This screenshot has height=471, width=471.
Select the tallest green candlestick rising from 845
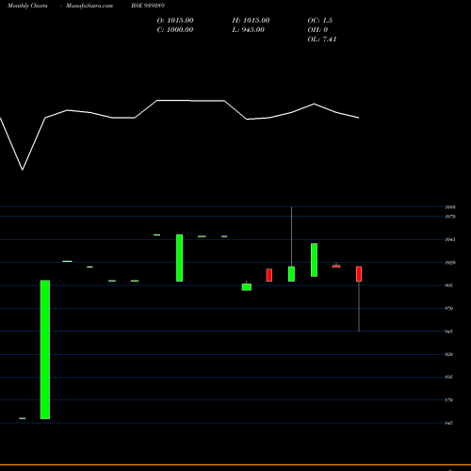(45, 349)
